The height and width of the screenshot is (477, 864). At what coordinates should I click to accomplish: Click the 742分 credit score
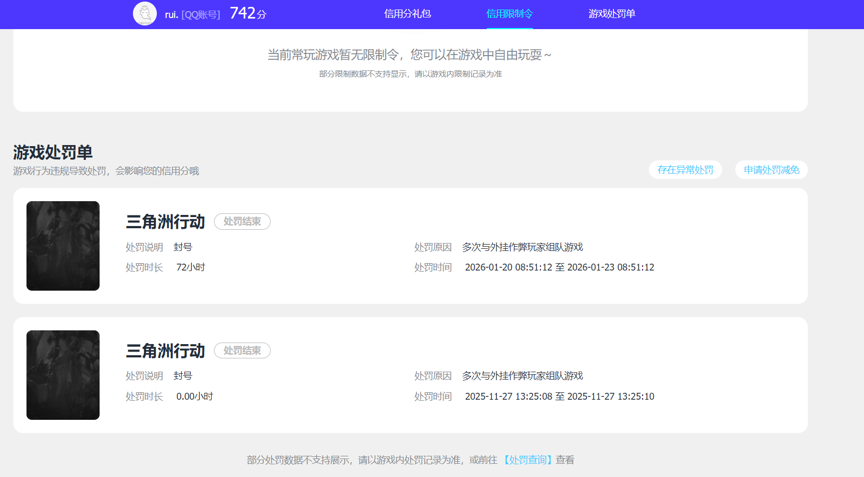point(248,13)
